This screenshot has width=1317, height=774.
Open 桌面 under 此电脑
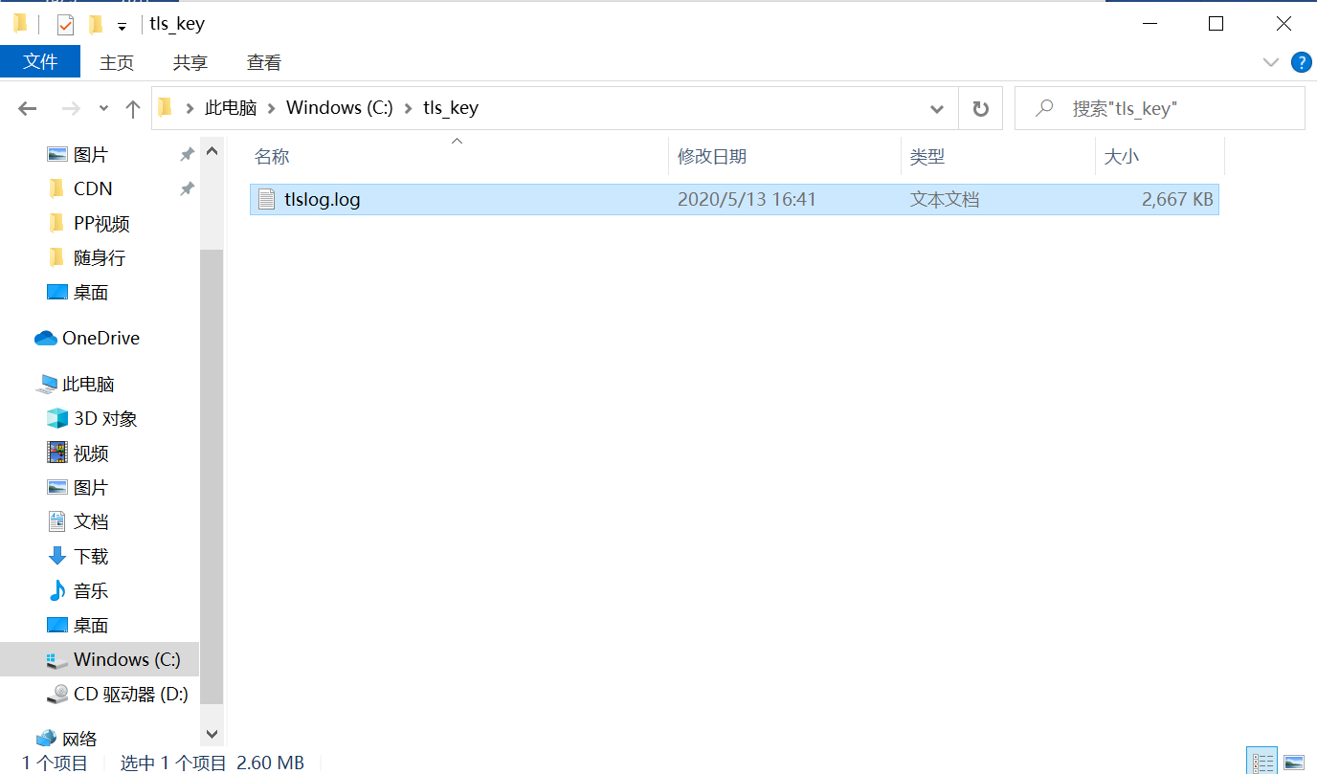[x=91, y=625]
